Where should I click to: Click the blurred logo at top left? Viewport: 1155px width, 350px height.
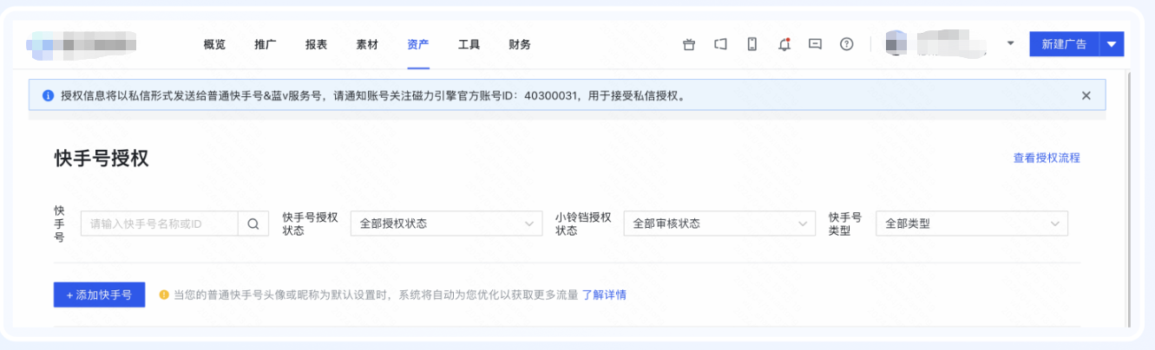click(83, 43)
